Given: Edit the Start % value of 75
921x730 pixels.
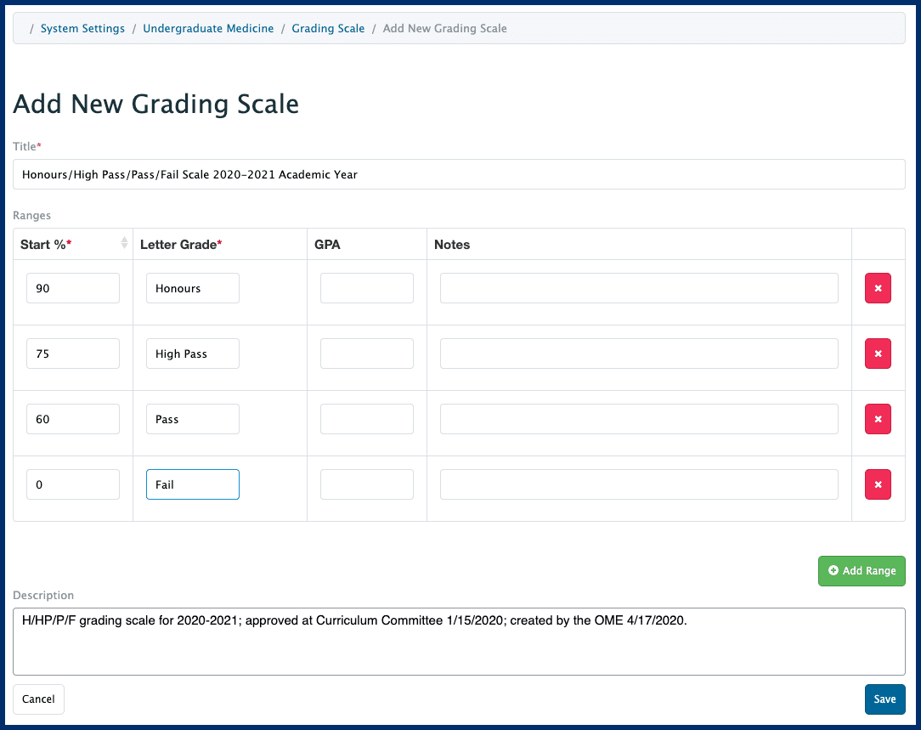Looking at the screenshot, I should 72,354.
